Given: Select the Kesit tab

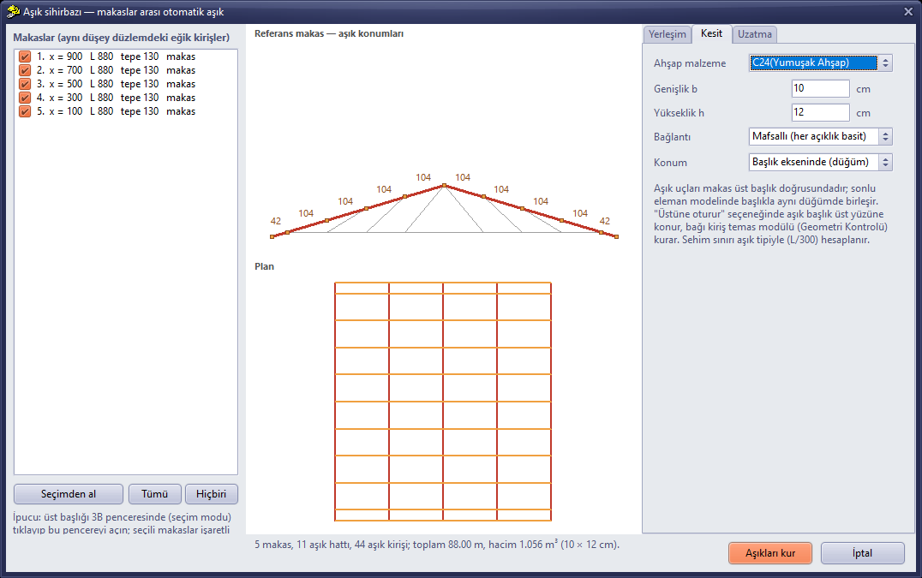Looking at the screenshot, I should tap(711, 33).
